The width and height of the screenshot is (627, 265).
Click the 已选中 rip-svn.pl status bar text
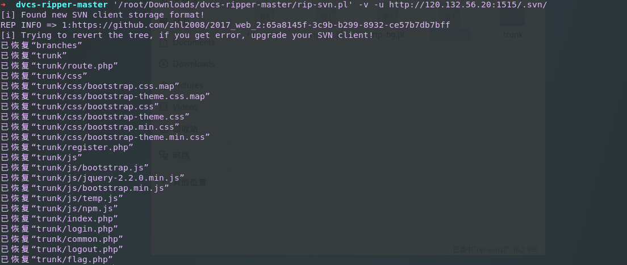495,249
